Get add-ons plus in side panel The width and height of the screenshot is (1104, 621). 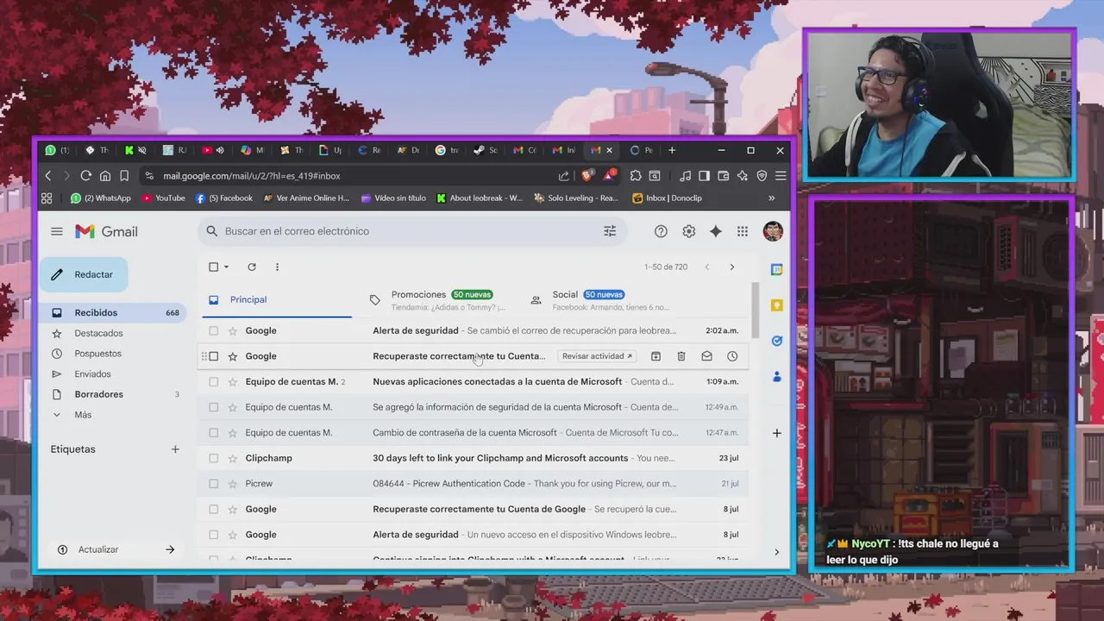click(x=776, y=433)
